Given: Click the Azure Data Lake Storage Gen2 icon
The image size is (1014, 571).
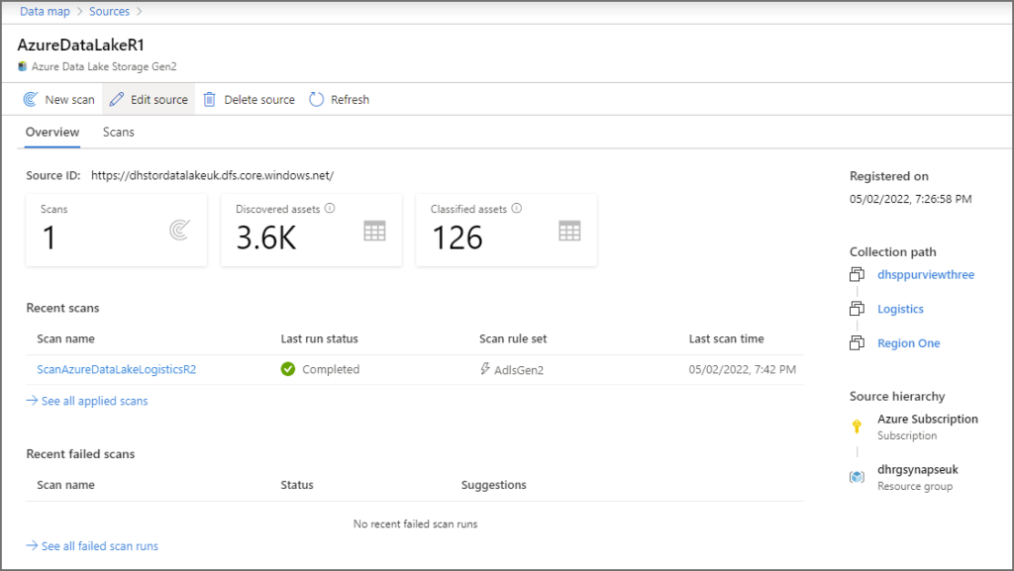Looking at the screenshot, I should 23,66.
